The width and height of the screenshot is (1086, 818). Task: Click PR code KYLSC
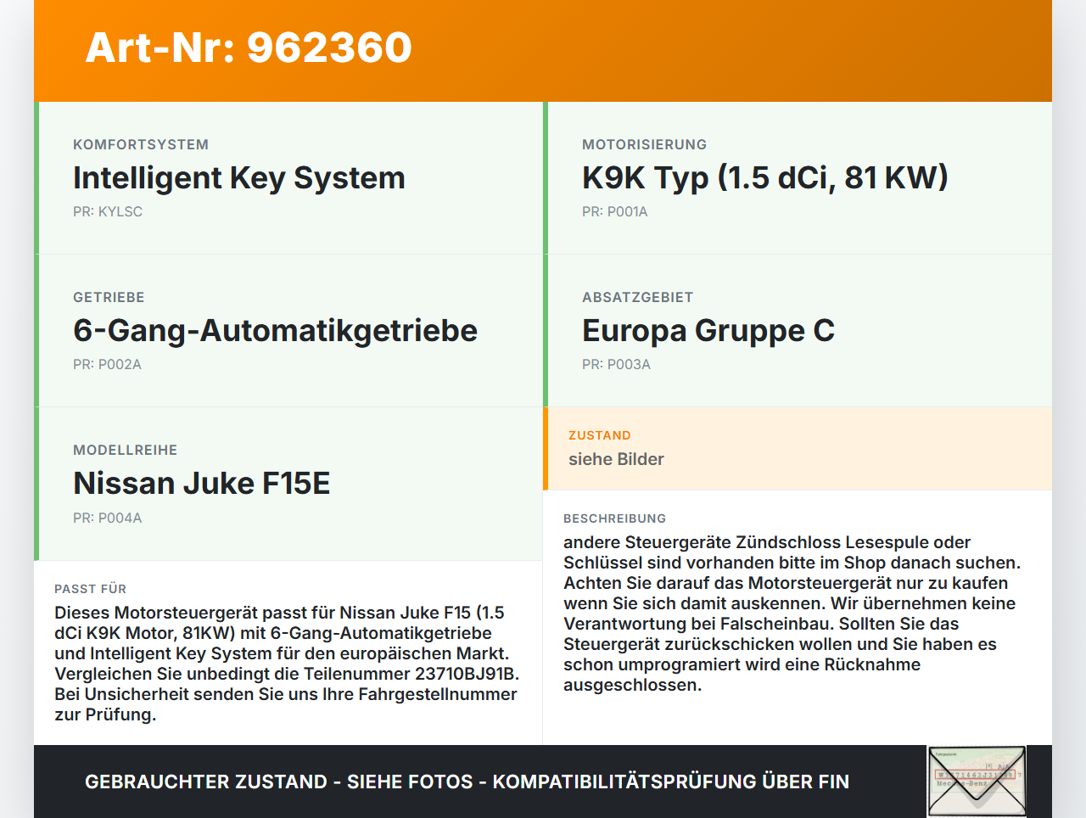pyautogui.click(x=108, y=211)
